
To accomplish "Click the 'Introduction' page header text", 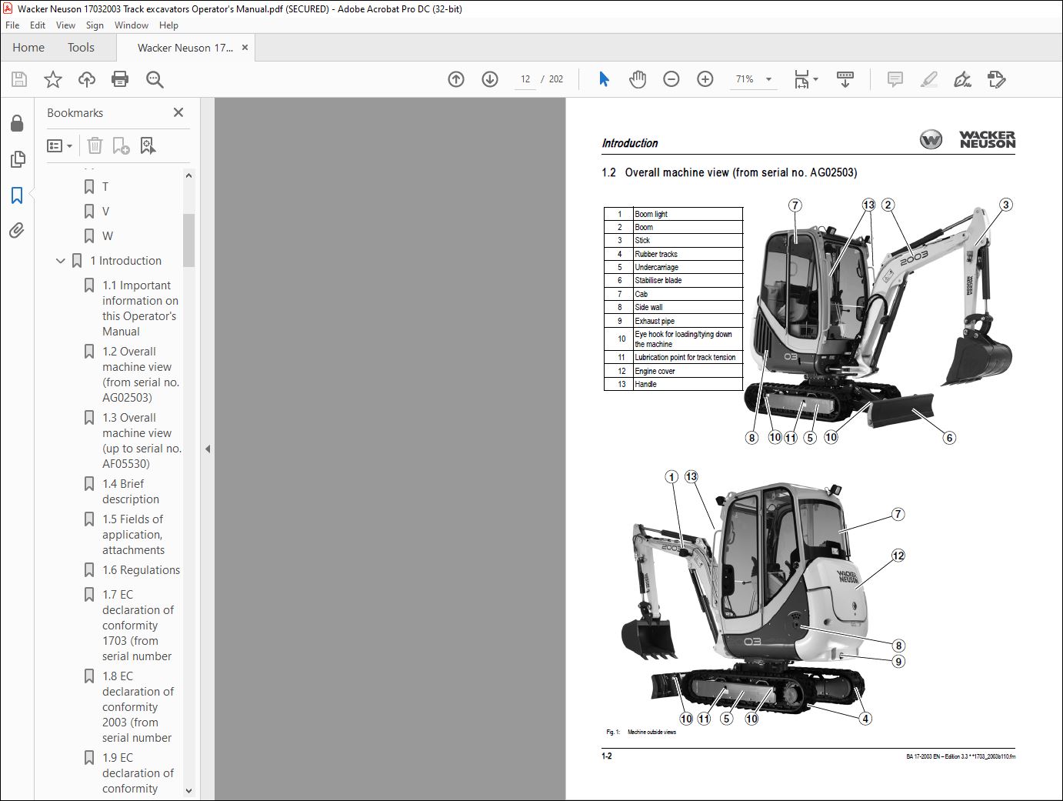I will pos(630,143).
